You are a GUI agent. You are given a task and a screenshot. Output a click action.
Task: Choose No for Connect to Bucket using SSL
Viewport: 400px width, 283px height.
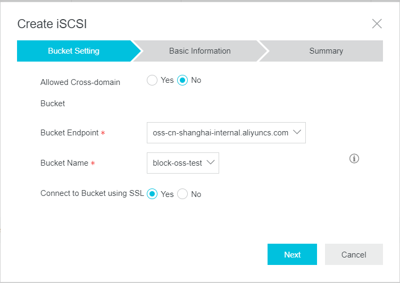[182, 194]
